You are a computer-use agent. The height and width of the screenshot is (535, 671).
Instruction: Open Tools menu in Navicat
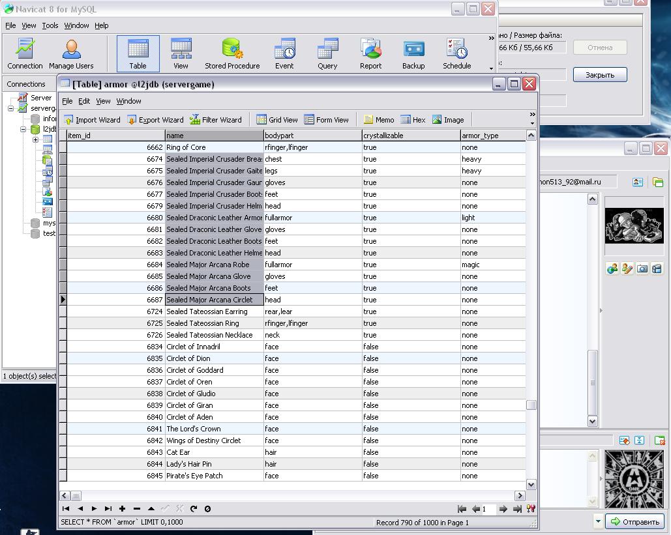pos(50,25)
